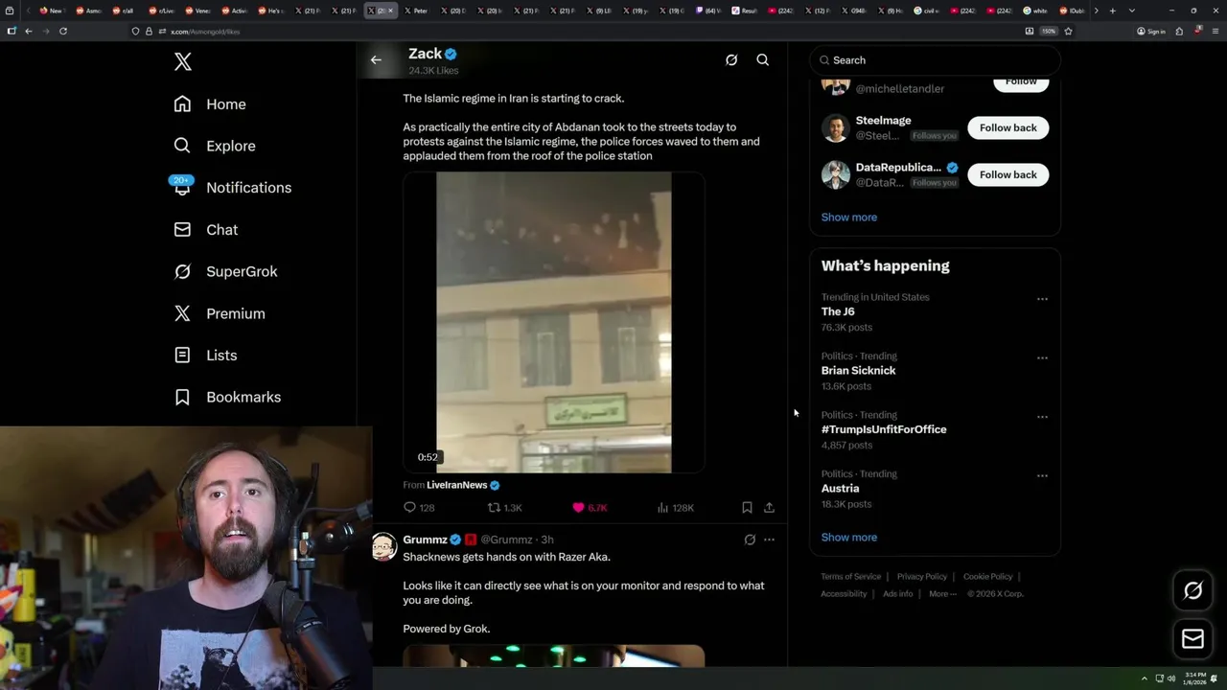Open Premium in the sidebar

pyautogui.click(x=219, y=313)
